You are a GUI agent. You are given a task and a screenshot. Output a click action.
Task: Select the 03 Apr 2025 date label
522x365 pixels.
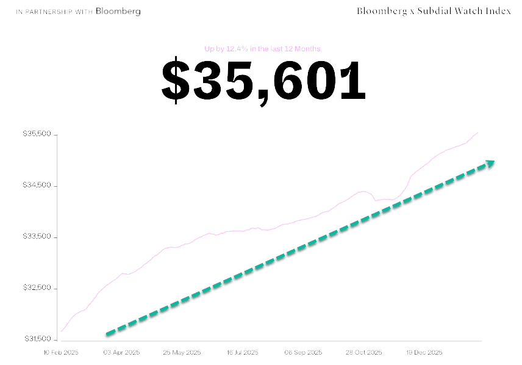coord(121,353)
